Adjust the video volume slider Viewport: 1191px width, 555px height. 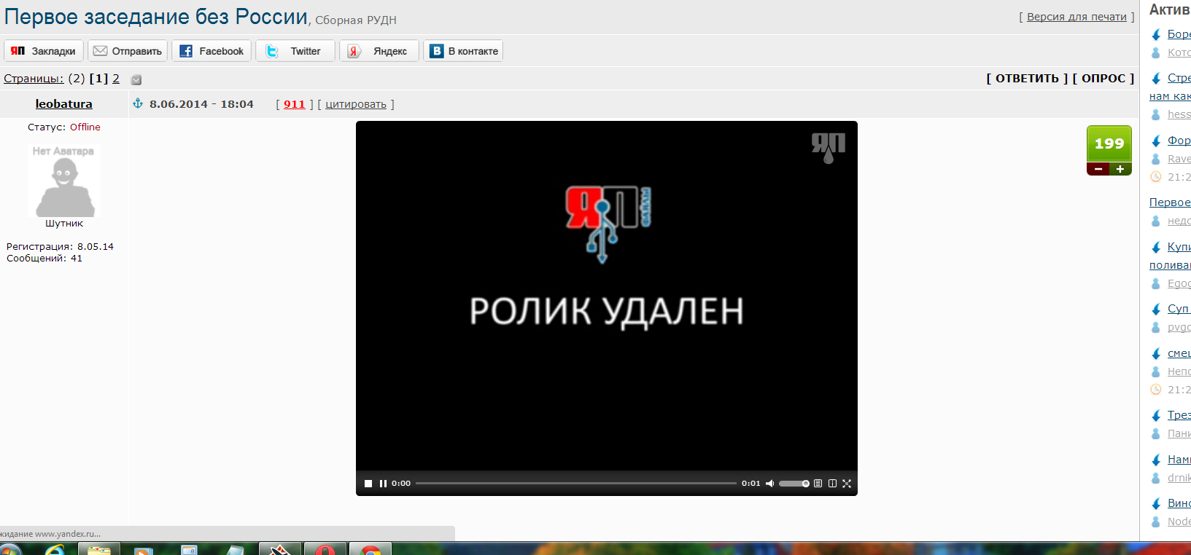point(794,484)
